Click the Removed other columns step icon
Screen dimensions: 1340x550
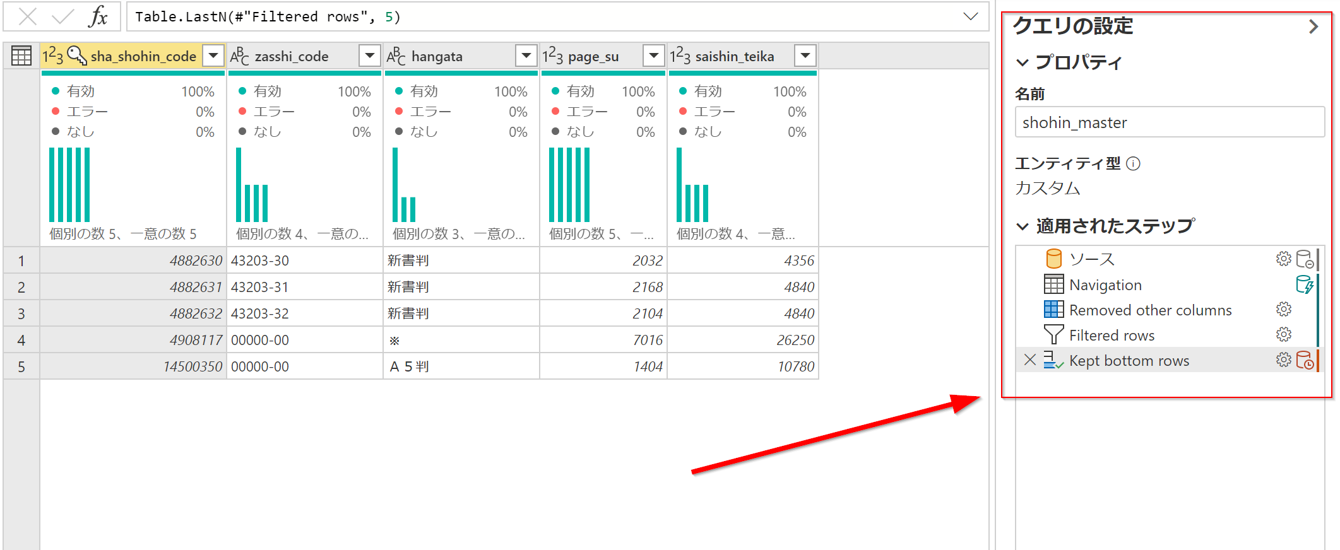pyautogui.click(x=1053, y=309)
